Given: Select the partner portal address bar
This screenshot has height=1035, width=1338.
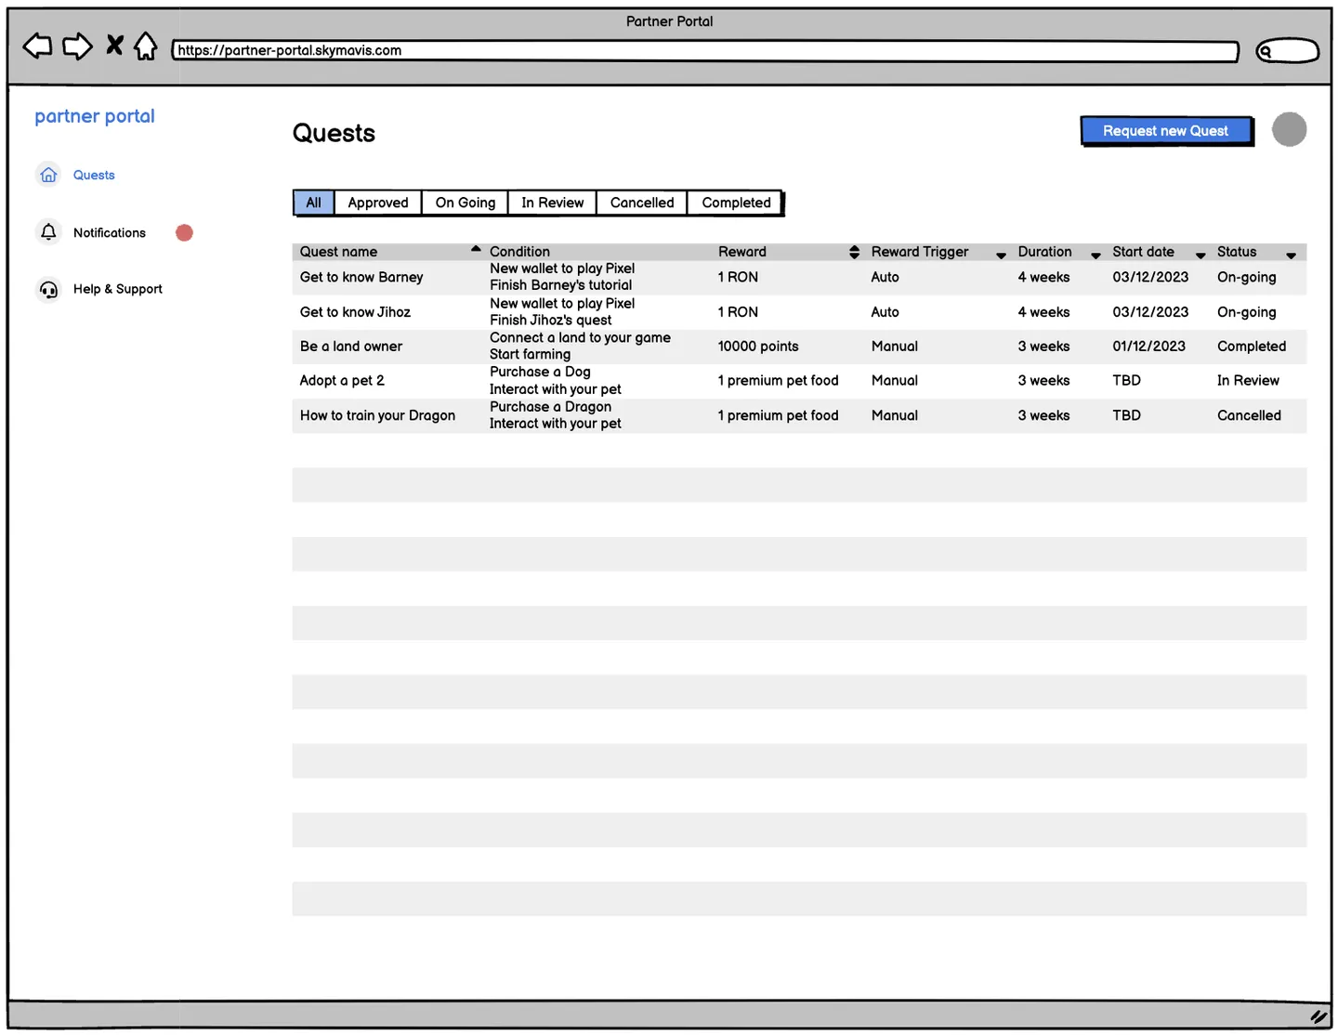Looking at the screenshot, I should pyautogui.click(x=705, y=50).
